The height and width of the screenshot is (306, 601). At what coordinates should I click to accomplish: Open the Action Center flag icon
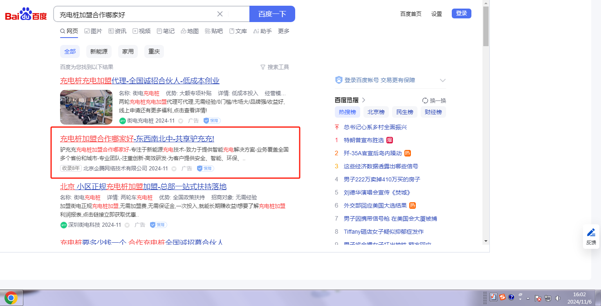(538, 298)
